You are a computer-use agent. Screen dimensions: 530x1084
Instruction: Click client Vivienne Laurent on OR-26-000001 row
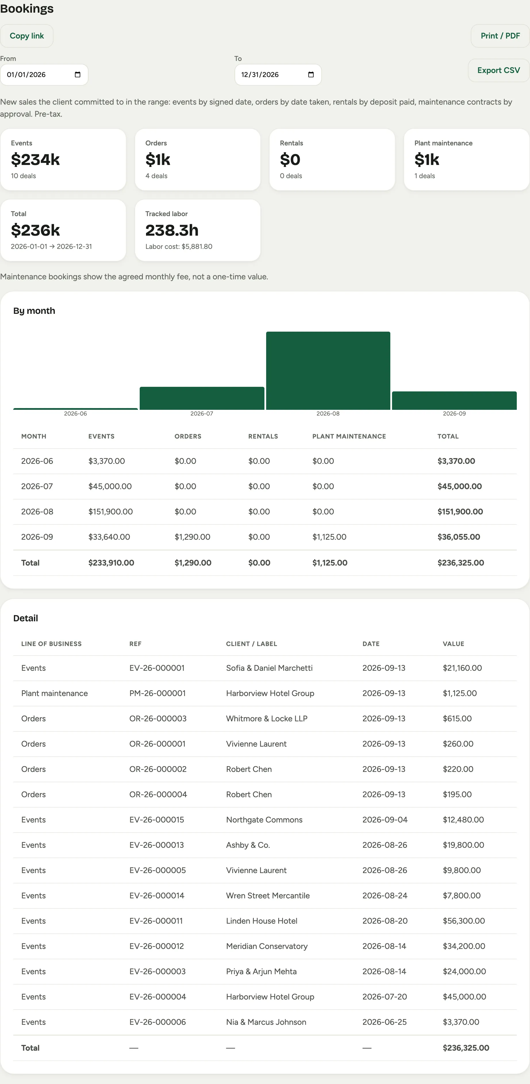pyautogui.click(x=256, y=743)
